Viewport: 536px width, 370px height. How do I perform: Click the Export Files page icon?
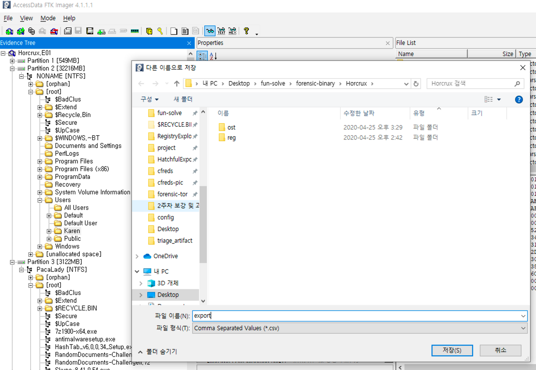click(174, 31)
